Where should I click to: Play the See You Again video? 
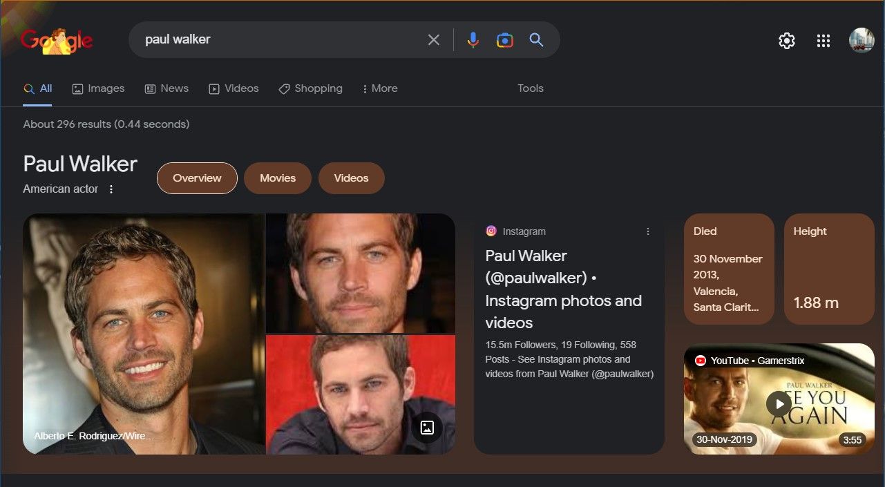pyautogui.click(x=778, y=403)
